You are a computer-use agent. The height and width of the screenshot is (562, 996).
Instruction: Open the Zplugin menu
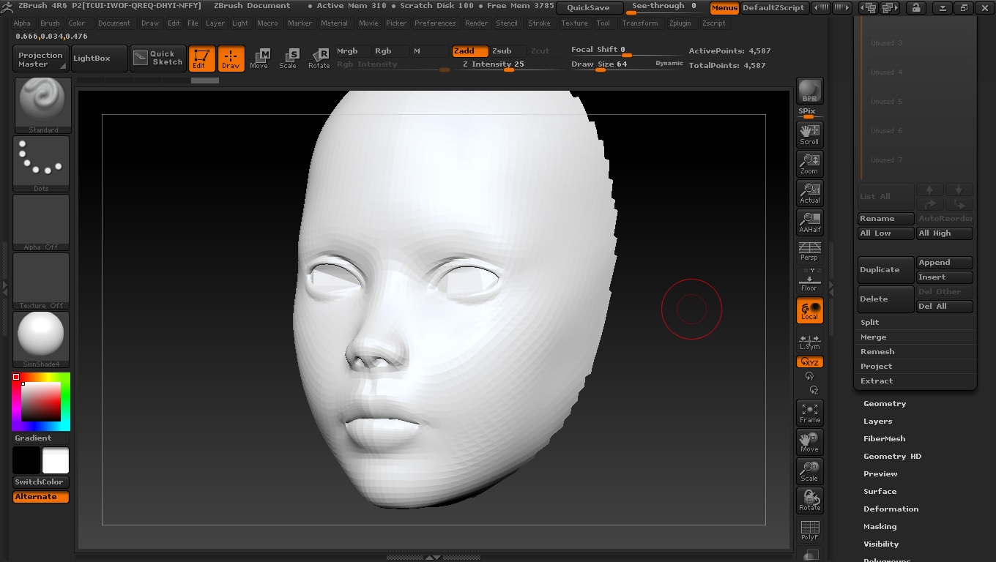[680, 23]
